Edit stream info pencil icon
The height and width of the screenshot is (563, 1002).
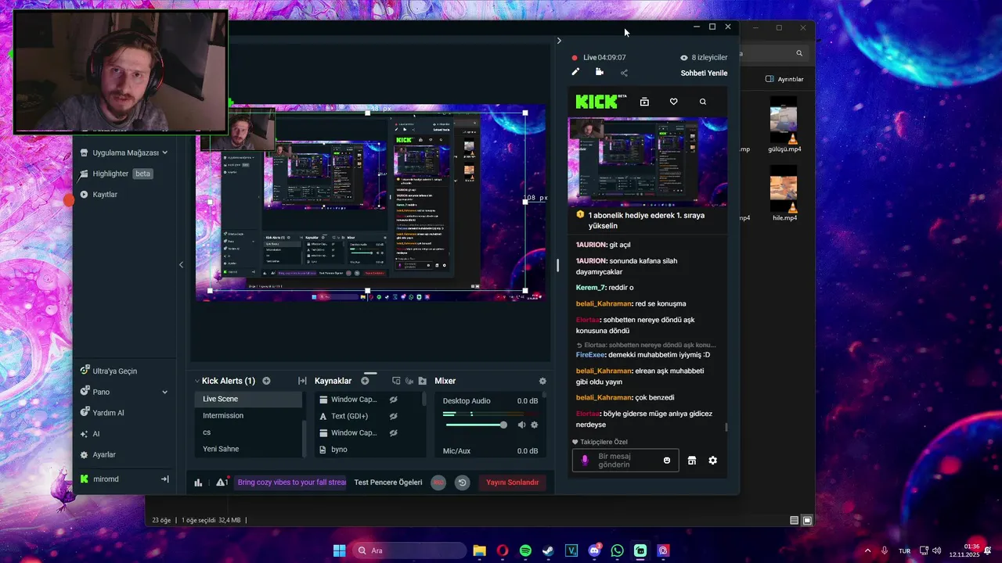click(x=575, y=72)
